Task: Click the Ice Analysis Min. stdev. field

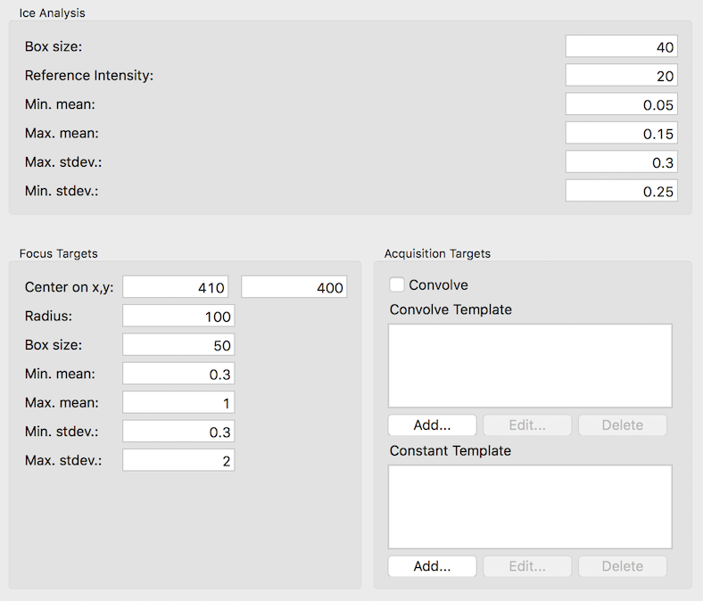Action: tap(621, 191)
